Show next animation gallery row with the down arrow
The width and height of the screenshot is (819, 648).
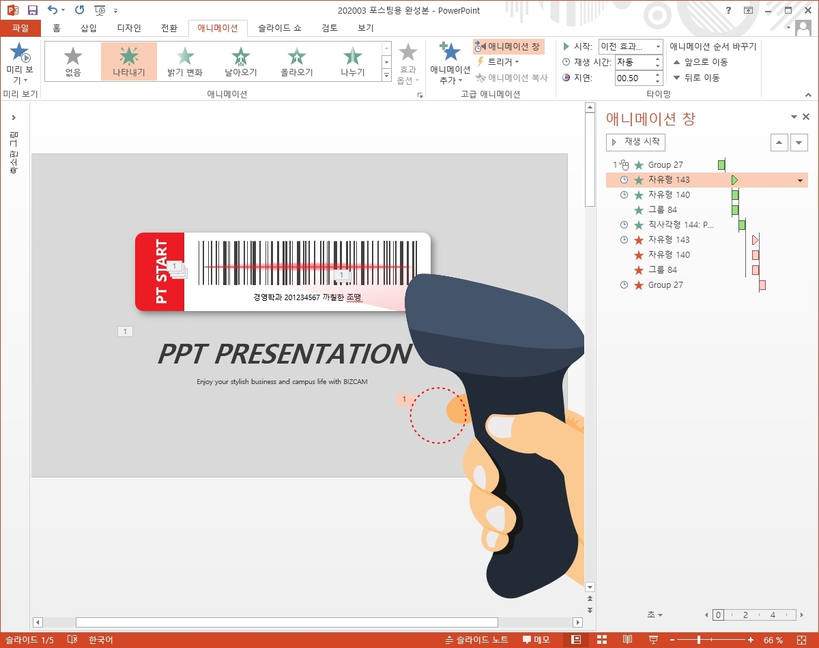pyautogui.click(x=387, y=61)
